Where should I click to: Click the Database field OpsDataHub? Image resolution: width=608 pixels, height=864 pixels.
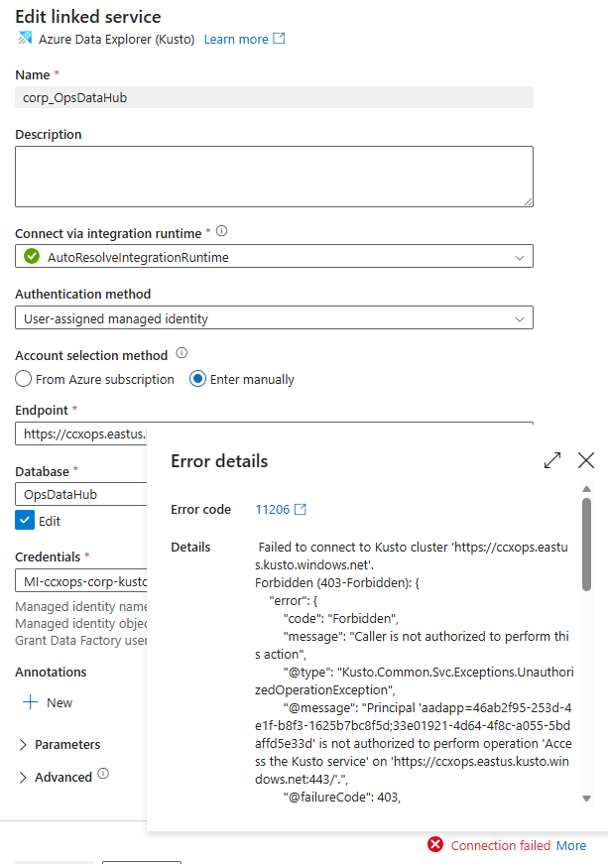(x=81, y=494)
